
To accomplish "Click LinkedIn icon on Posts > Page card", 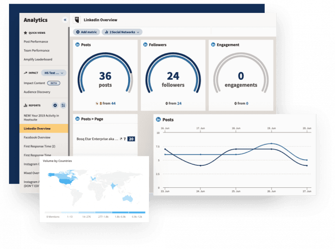I will [x=77, y=119].
